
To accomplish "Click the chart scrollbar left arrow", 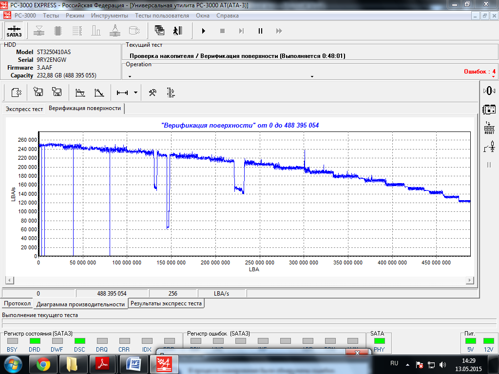I will click(10, 280).
